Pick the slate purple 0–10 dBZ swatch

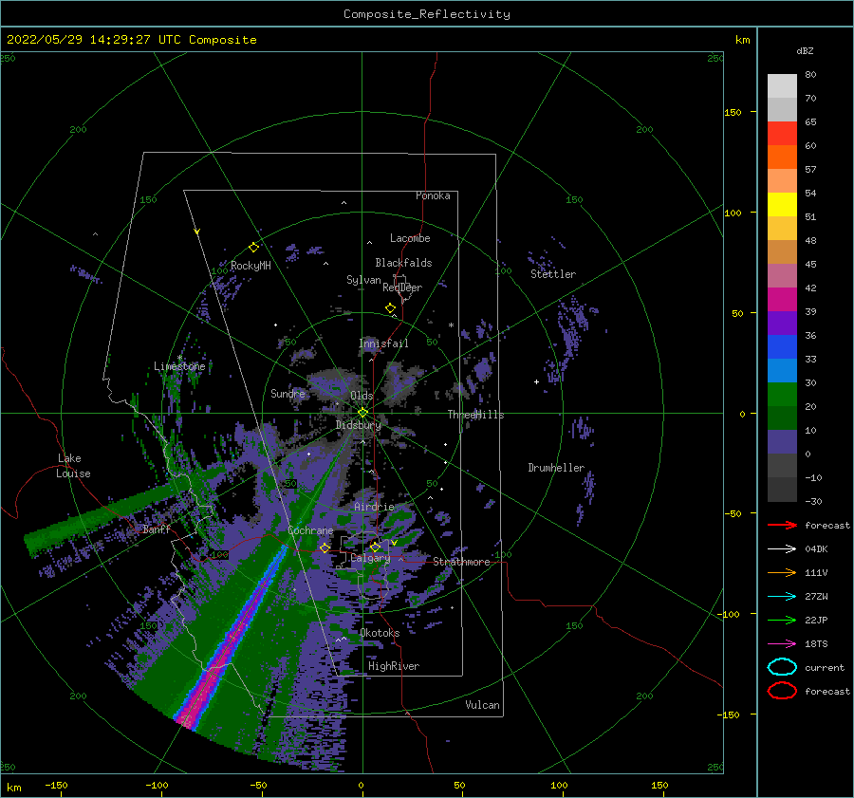click(782, 441)
